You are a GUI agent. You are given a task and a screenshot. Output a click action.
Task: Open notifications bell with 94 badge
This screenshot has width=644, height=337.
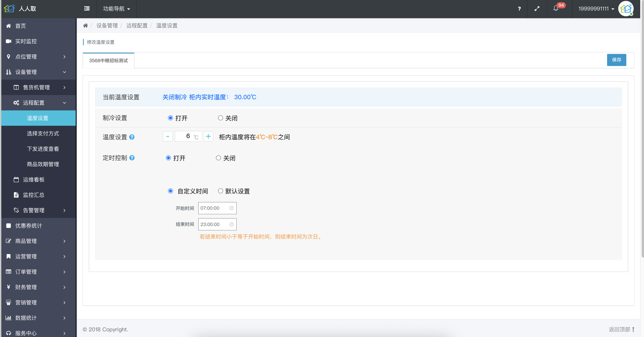[556, 8]
